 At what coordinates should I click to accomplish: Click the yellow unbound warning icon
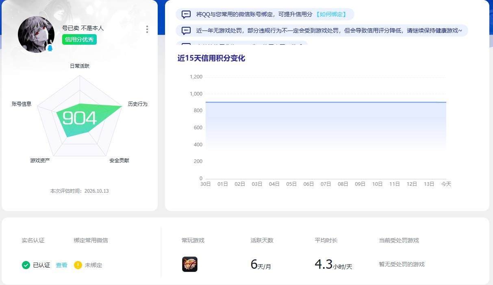coord(78,265)
